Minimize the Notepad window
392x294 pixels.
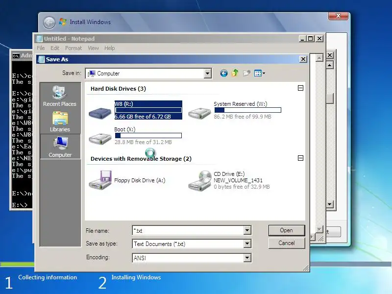pos(302,39)
